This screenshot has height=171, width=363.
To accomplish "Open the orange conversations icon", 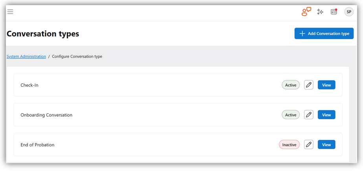I will coord(306,12).
